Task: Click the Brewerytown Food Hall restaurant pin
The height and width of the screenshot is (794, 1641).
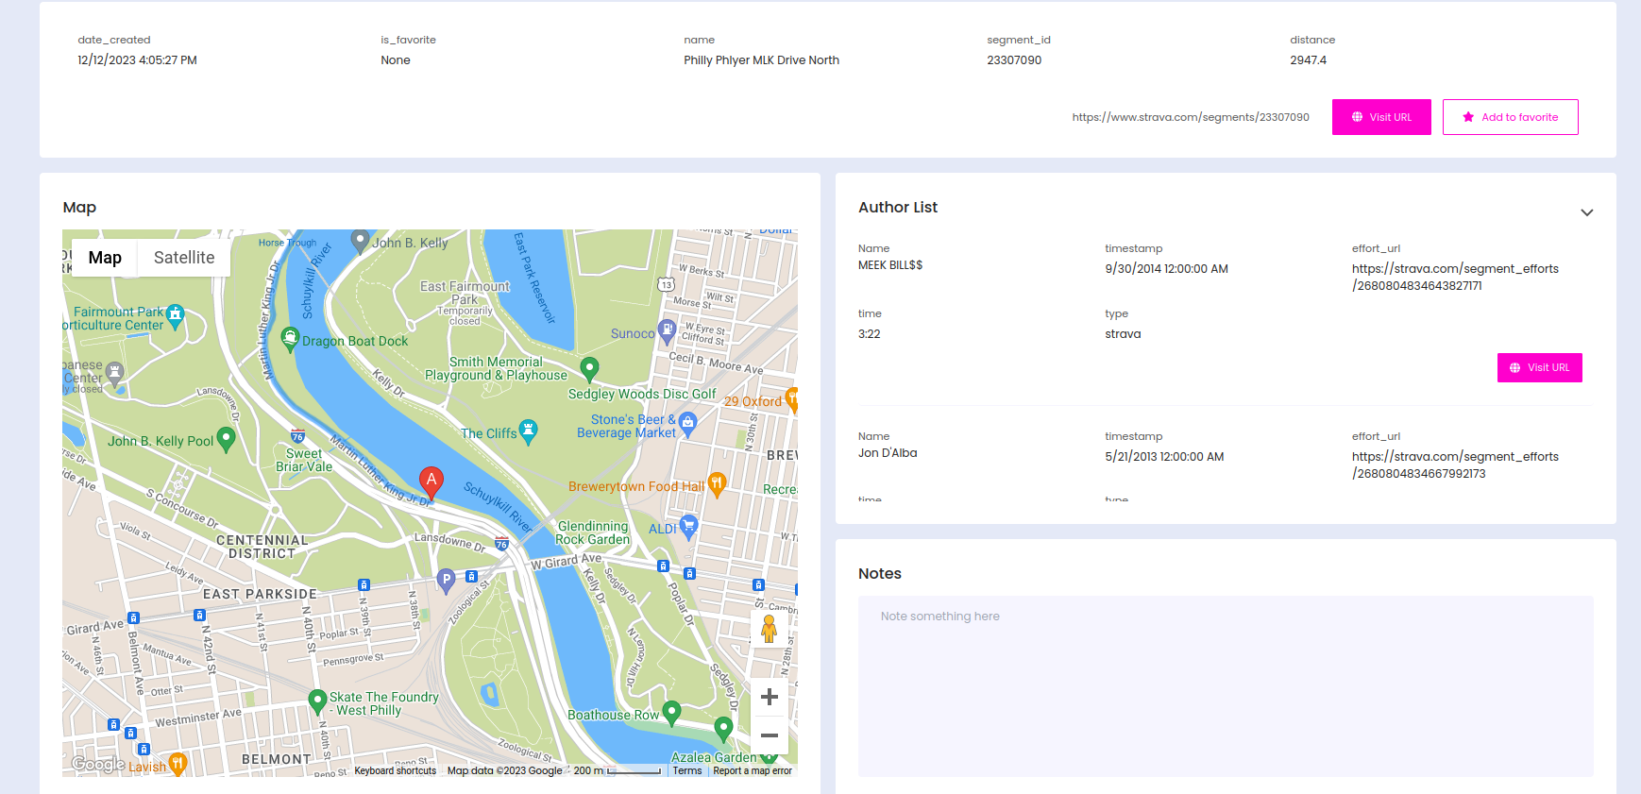Action: [x=717, y=485]
